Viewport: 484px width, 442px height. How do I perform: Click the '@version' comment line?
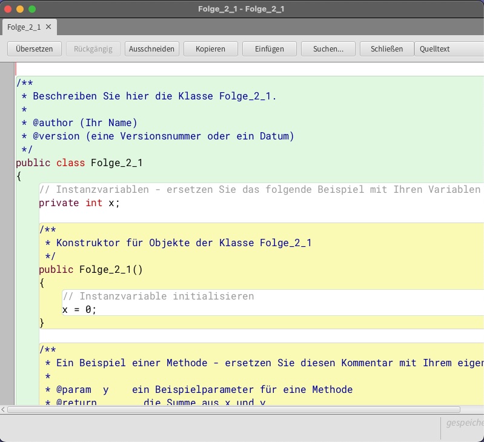click(x=157, y=136)
